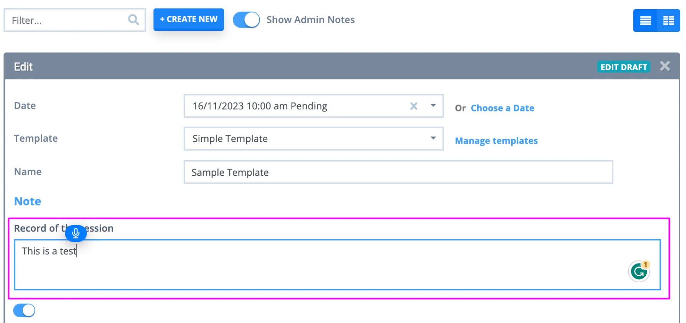The height and width of the screenshot is (323, 686).
Task: Open the Simple Template combo box
Action: click(x=313, y=139)
